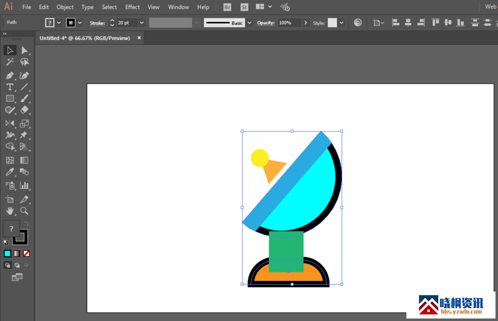498x321 pixels.
Task: Set fill to None
Action: pyautogui.click(x=26, y=253)
